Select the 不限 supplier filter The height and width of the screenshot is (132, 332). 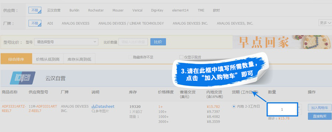point(35,10)
